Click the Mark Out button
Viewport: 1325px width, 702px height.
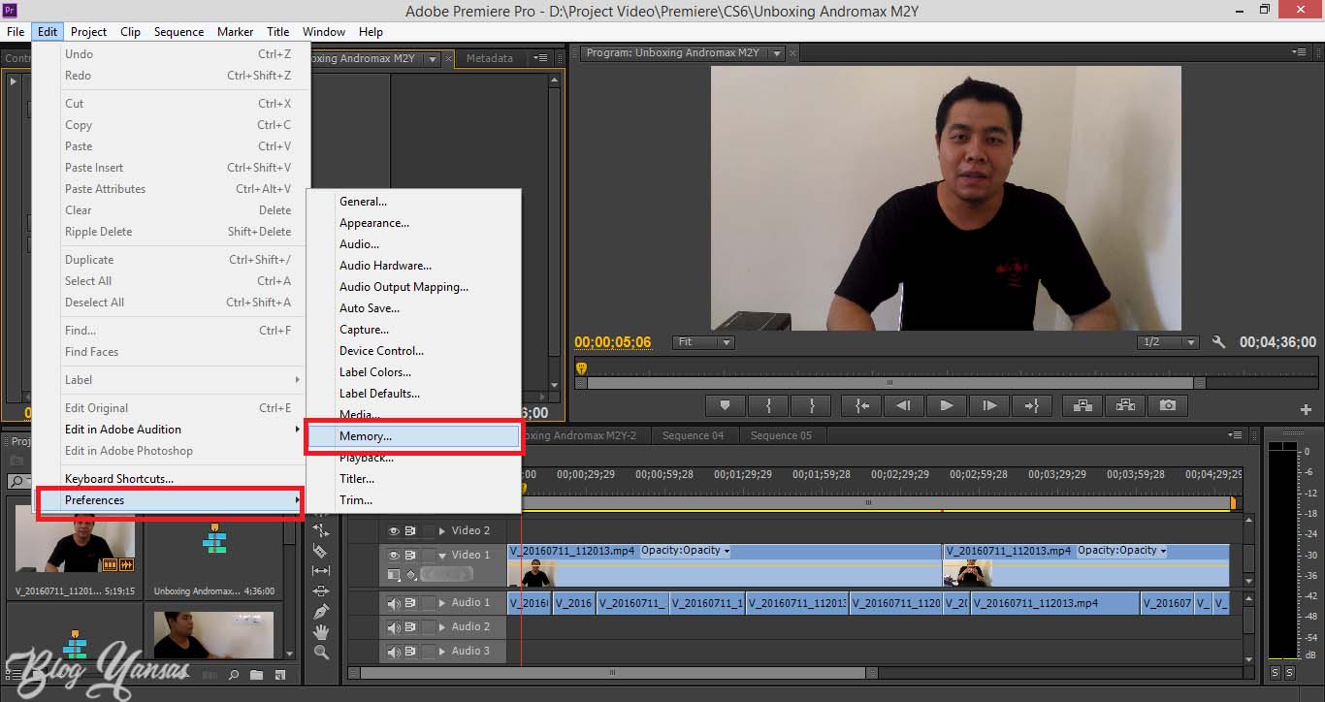tap(811, 405)
